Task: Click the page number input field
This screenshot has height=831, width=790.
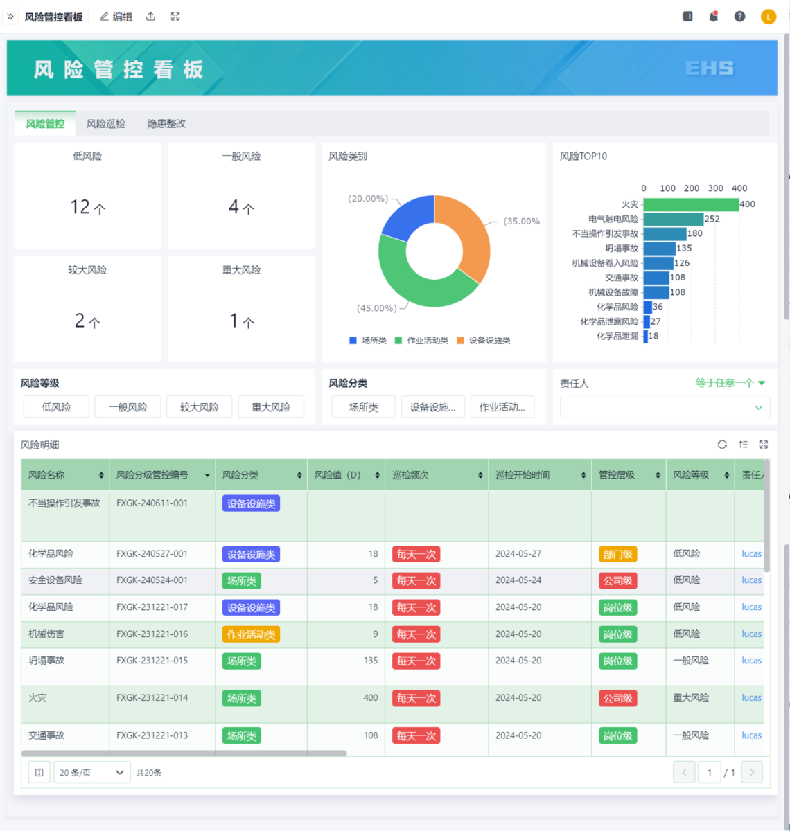Action: pos(710,772)
